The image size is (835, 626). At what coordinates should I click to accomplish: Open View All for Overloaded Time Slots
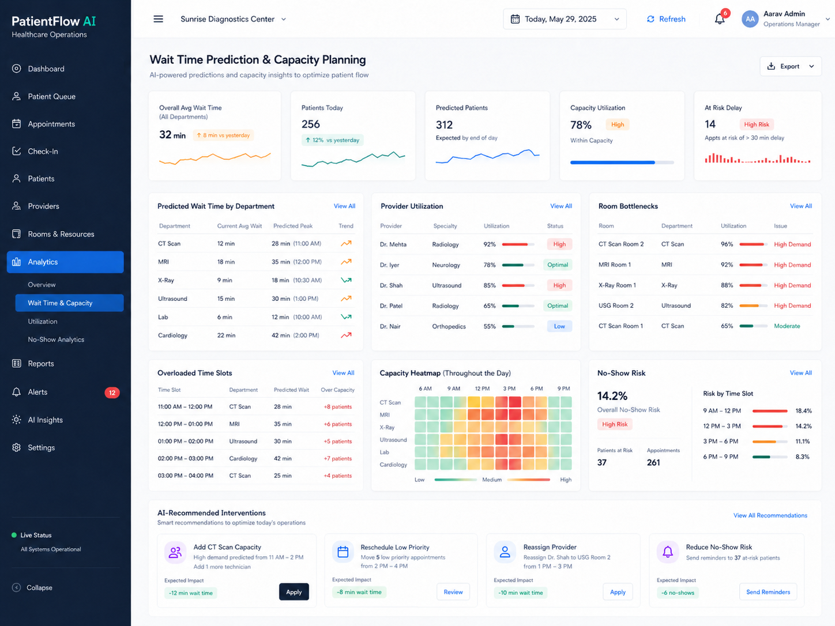(x=343, y=373)
